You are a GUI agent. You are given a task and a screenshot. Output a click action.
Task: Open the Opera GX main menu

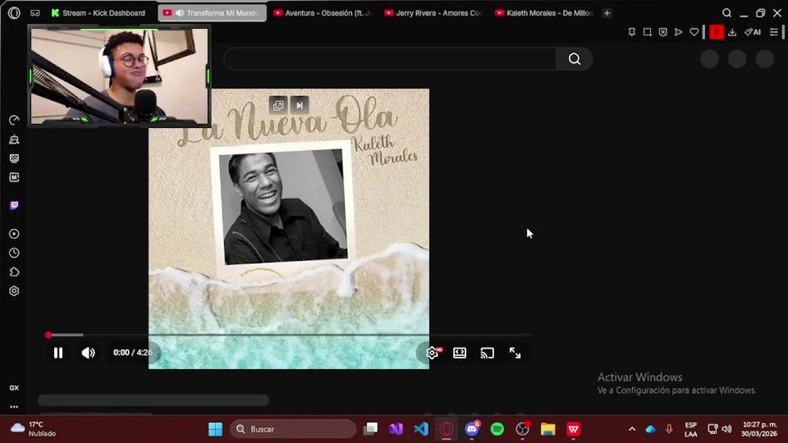(14, 13)
